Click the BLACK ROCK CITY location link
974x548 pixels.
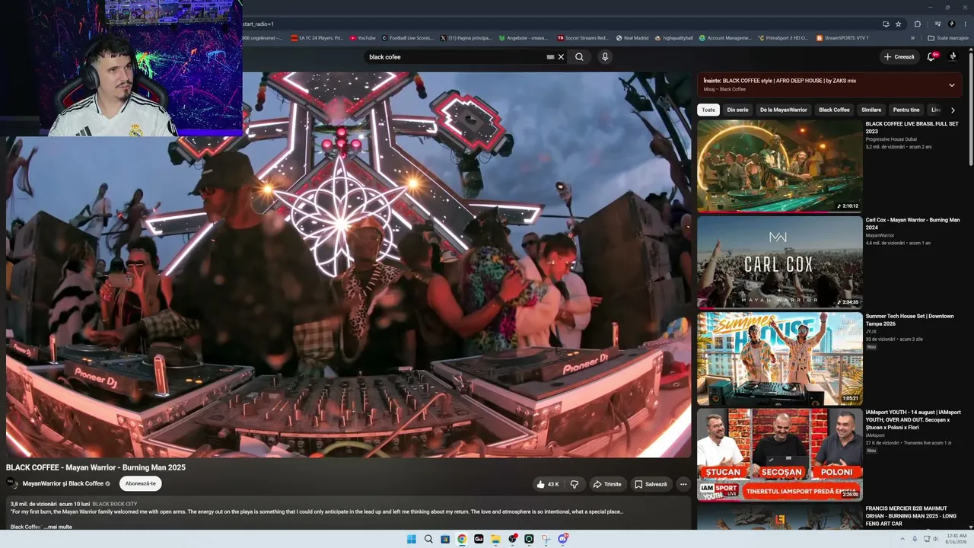115,504
